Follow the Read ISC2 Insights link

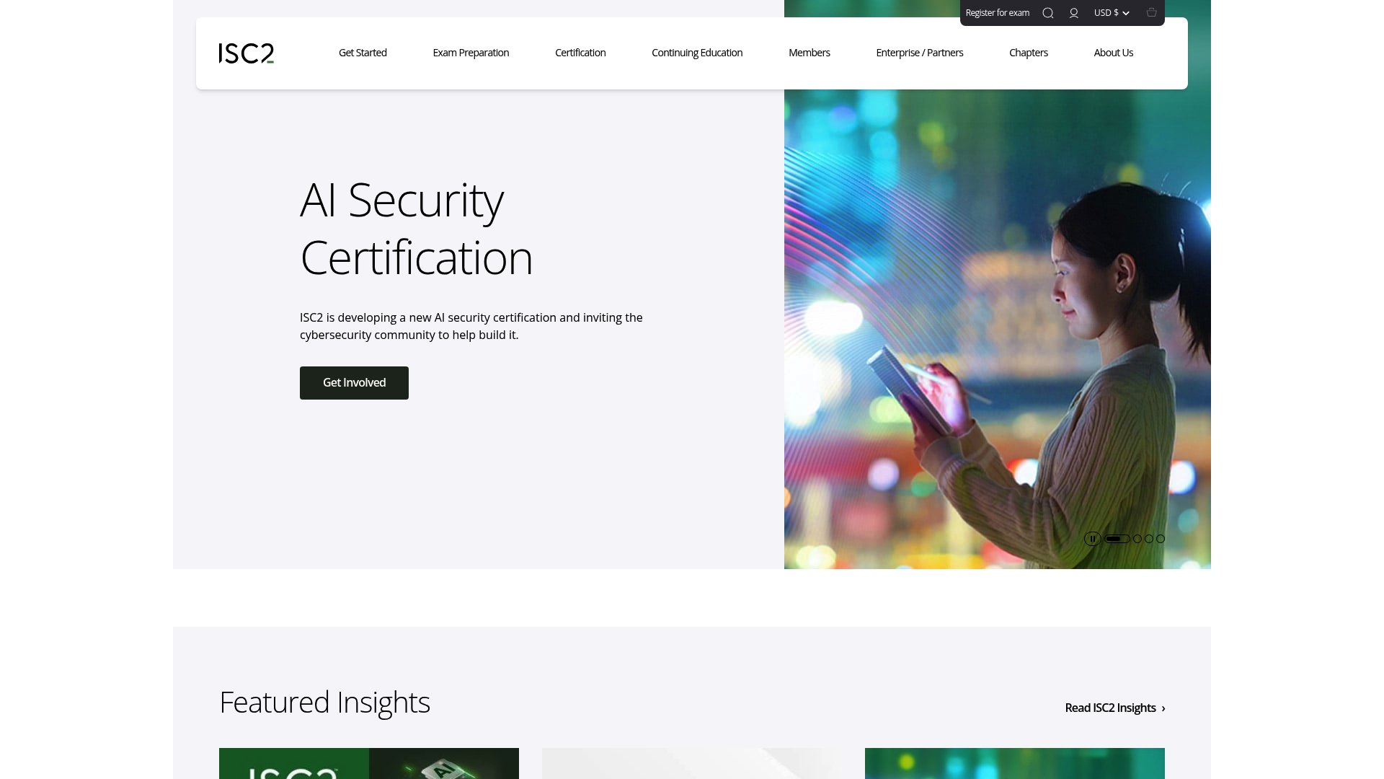(1115, 708)
